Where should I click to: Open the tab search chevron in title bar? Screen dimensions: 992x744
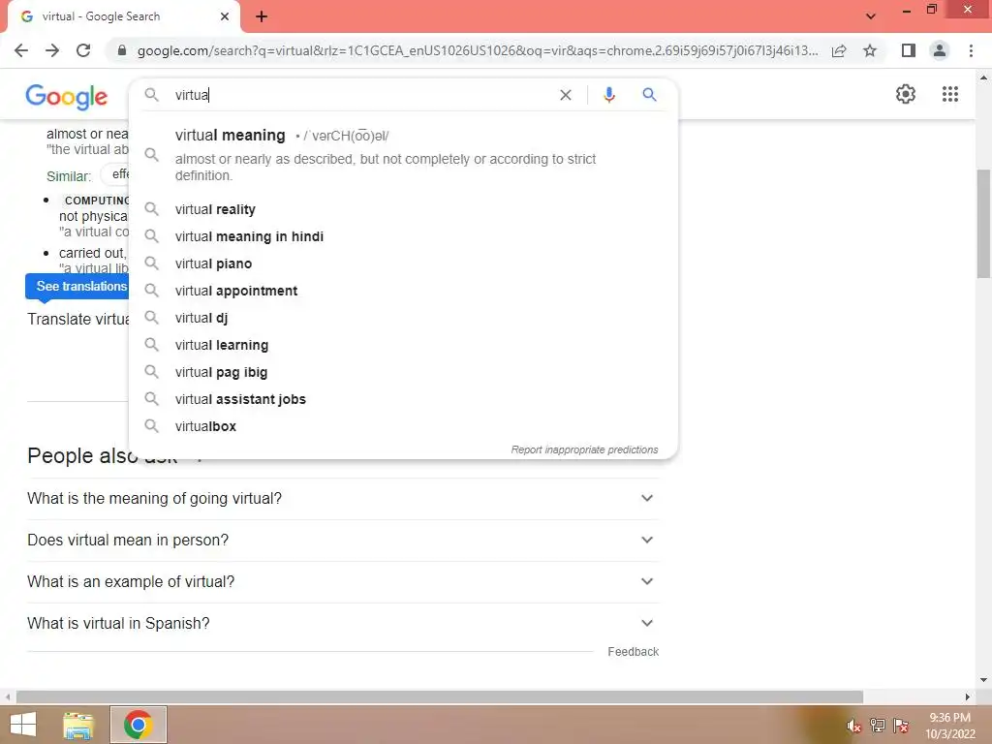click(x=871, y=16)
